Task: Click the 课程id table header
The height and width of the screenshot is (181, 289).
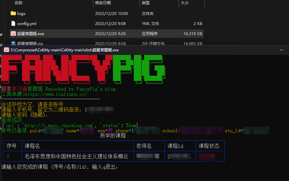Action: 175,146
